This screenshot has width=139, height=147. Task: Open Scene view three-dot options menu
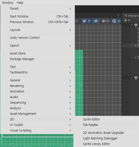coord(118,15)
